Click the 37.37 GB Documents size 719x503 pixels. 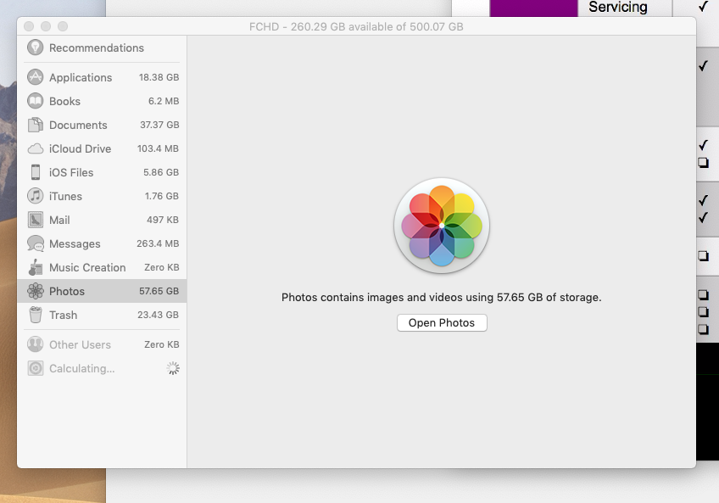(159, 125)
